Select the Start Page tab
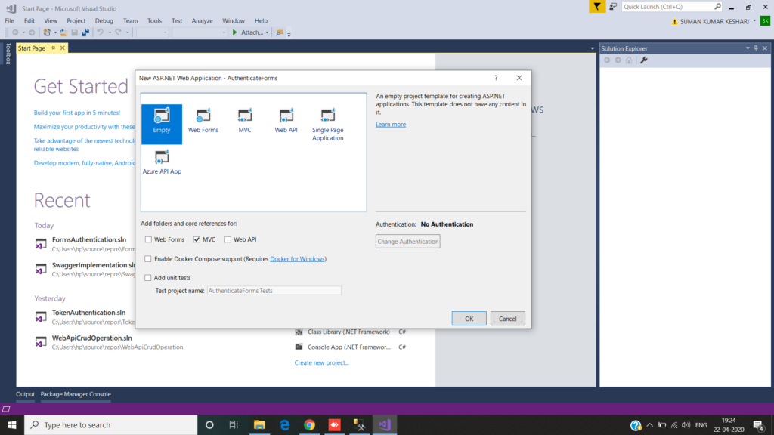774x435 pixels. coord(32,48)
